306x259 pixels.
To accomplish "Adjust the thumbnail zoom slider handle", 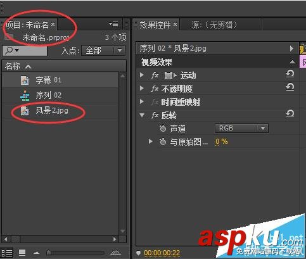I will (x=49, y=252).
